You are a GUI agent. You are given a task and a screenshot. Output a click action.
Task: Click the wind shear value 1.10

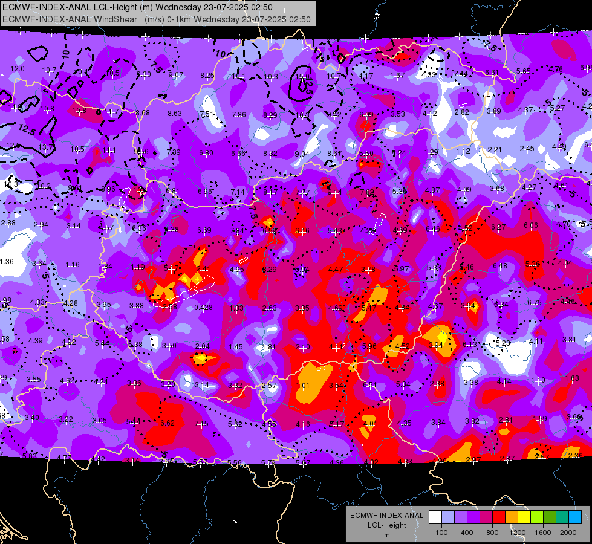(x=538, y=380)
